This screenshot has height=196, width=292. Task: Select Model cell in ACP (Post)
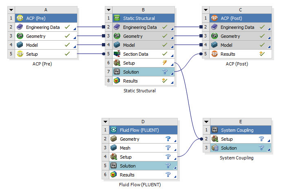click(241, 45)
